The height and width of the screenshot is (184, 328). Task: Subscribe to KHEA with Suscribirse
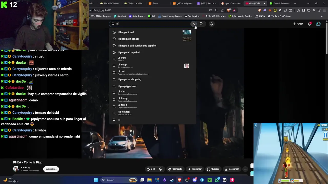tap(51, 169)
